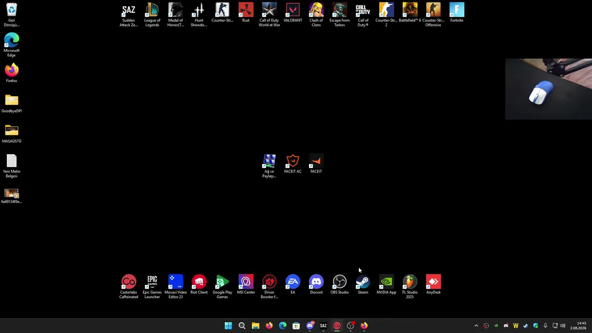This screenshot has height=333, width=592.
Task: Select the Yeni Metin Belgesi text file
Action: [x=12, y=166]
